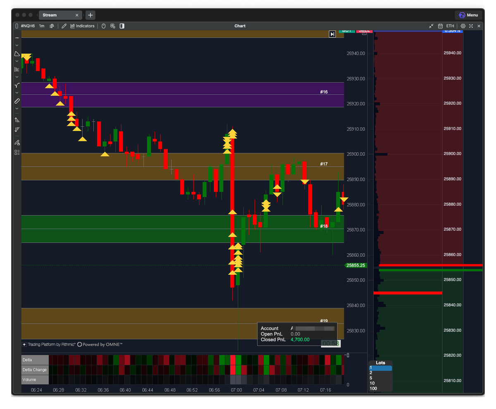Select 100 lots size
This screenshot has height=409, width=496.
[x=380, y=388]
